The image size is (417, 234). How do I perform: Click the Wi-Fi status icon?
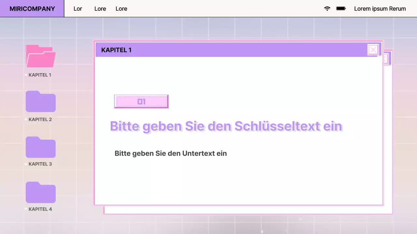pos(327,9)
